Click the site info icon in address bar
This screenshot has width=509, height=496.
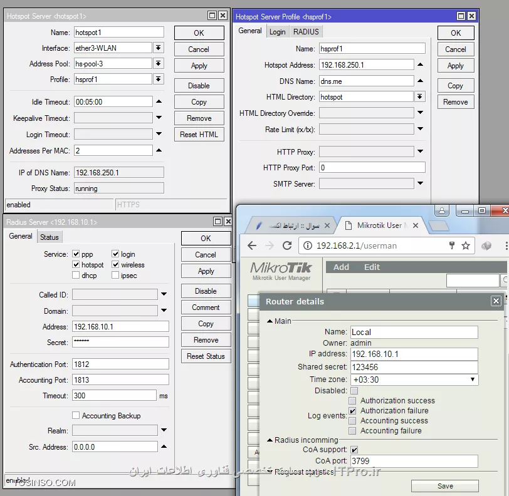point(307,245)
